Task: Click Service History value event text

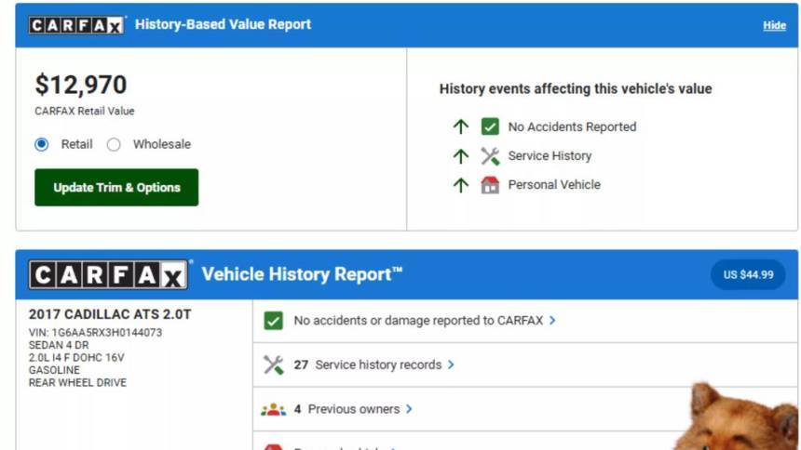Action: 550,156
